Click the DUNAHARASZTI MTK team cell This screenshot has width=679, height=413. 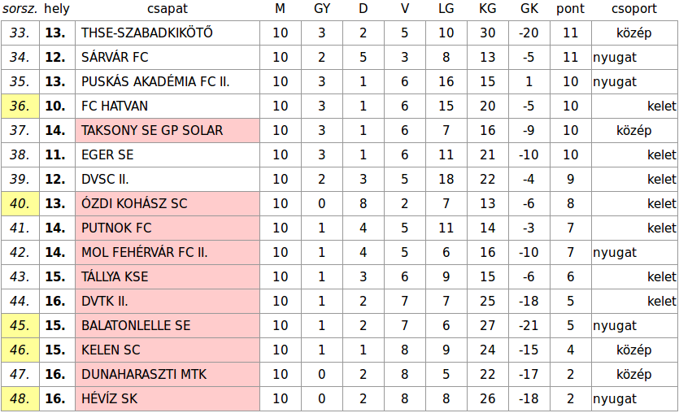[168, 374]
